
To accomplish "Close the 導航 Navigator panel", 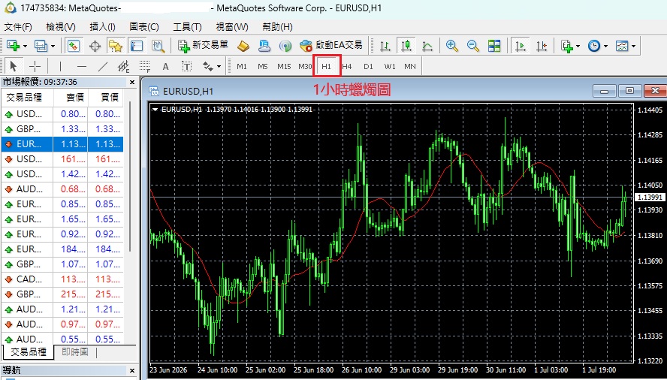I will coord(132,371).
